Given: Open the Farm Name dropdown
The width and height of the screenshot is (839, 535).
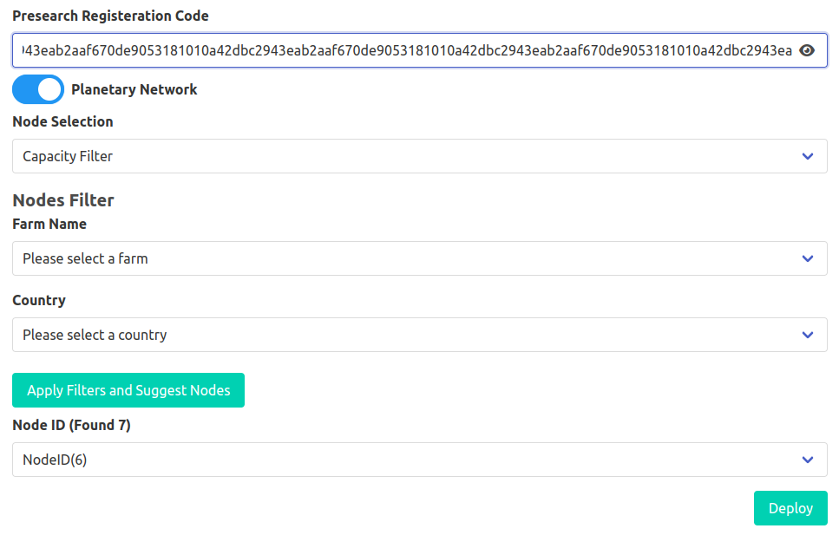Looking at the screenshot, I should click(x=420, y=258).
